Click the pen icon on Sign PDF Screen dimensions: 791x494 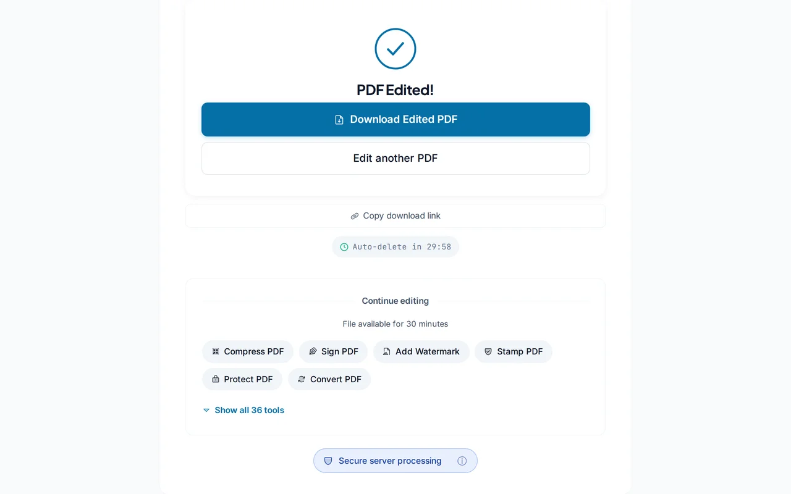tap(313, 351)
